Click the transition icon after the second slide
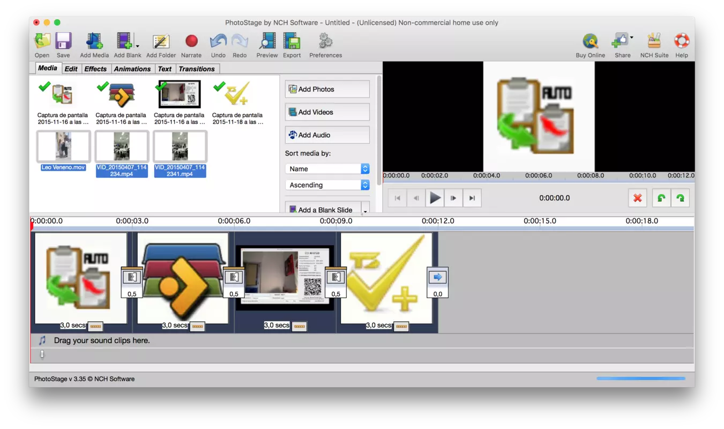 234,277
